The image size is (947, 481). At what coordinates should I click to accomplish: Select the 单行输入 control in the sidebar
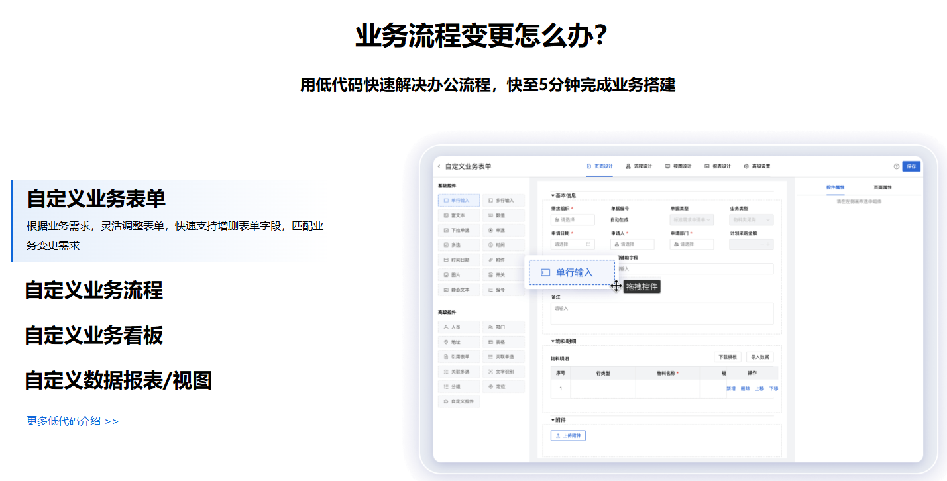459,201
